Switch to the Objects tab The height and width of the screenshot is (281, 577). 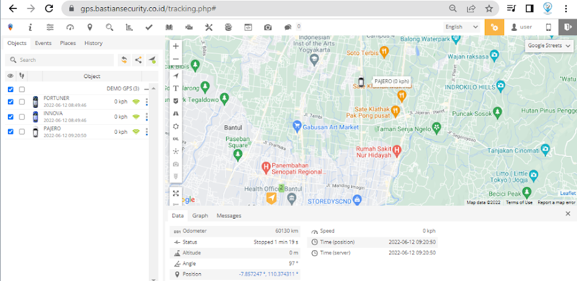17,43
